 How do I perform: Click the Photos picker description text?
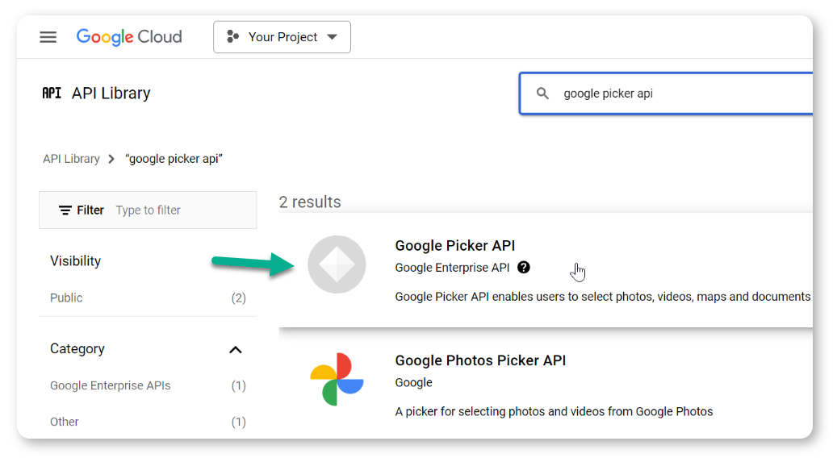pos(554,412)
